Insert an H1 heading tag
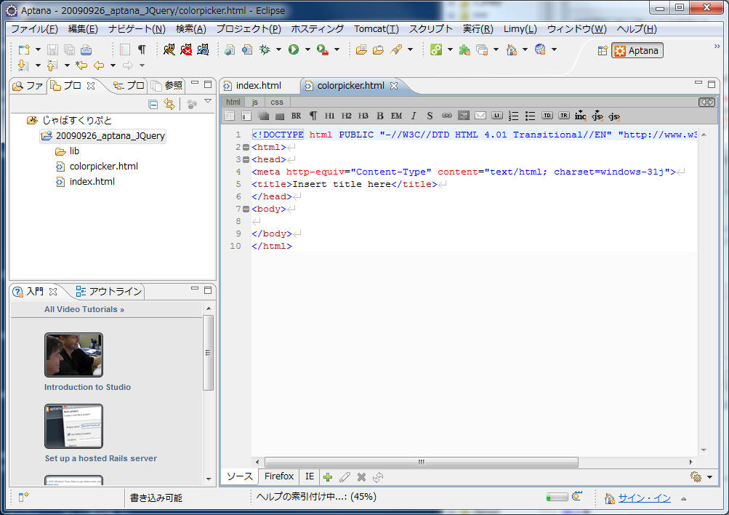The image size is (729, 515). point(329,116)
